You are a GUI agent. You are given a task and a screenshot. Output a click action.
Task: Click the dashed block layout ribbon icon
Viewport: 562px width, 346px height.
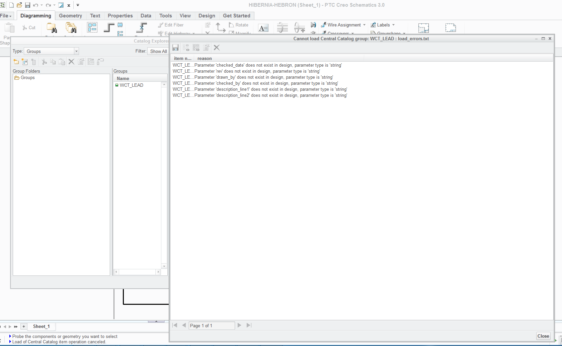click(92, 27)
